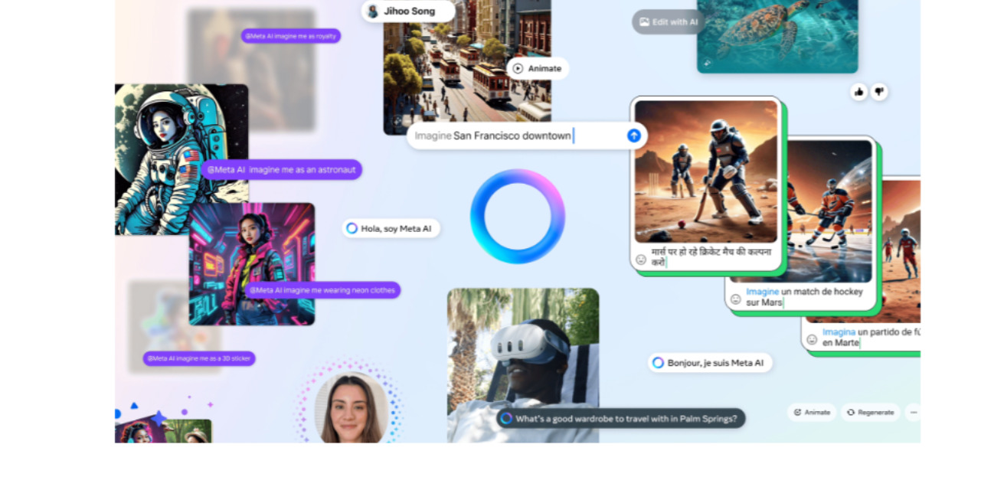This screenshot has width=981, height=490.
Task: Click the thumbs up icon
Action: pyautogui.click(x=858, y=92)
